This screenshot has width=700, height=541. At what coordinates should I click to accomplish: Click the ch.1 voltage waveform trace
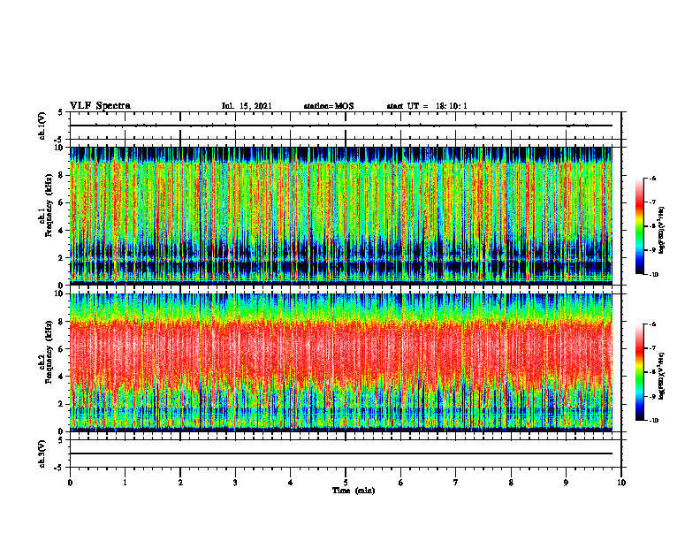[x=341, y=126]
